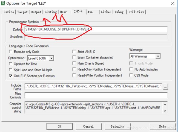Viewport: 178px width, 132px height.
Task: Close the Options for Target dialog
Action: (x=172, y=4)
